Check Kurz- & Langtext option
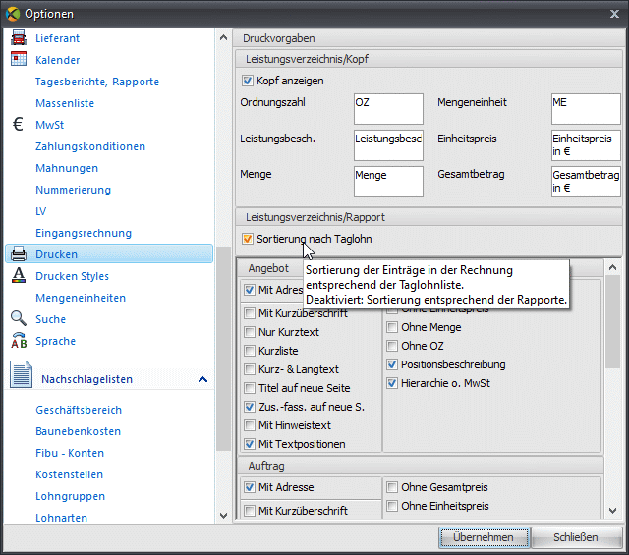Viewport: 629px width, 555px height. (x=250, y=369)
